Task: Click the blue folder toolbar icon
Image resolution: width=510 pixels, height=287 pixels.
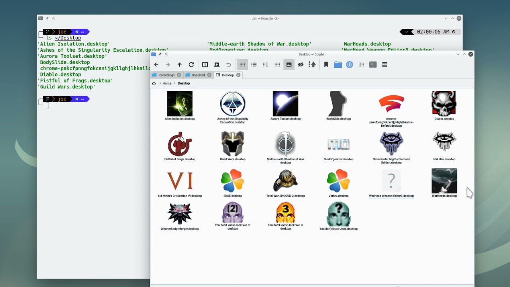Action: 338,65
